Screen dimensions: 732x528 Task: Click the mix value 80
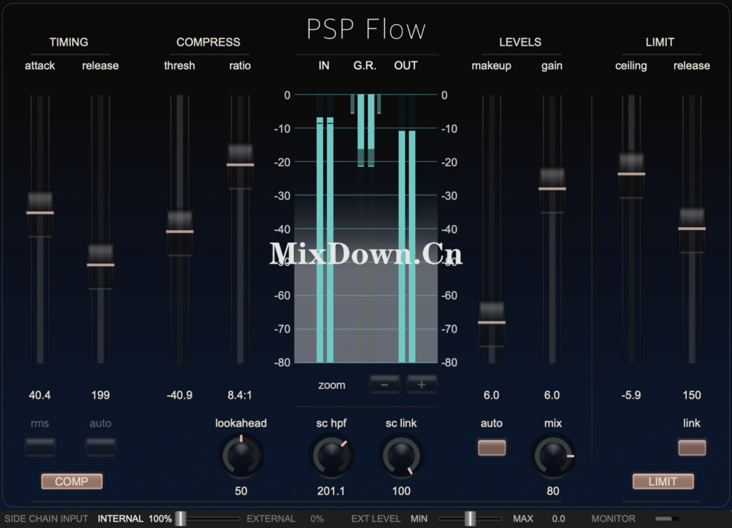tap(553, 491)
